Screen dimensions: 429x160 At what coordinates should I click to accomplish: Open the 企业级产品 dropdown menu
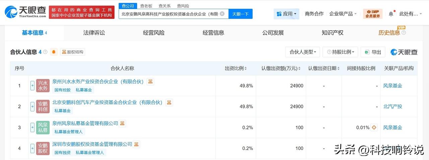click(343, 14)
